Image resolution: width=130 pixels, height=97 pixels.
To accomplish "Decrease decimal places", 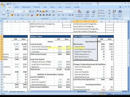I will pyautogui.click(x=72, y=15).
